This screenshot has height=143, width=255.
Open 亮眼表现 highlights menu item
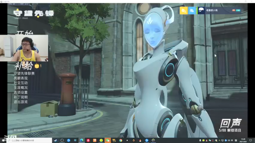coord(21,78)
